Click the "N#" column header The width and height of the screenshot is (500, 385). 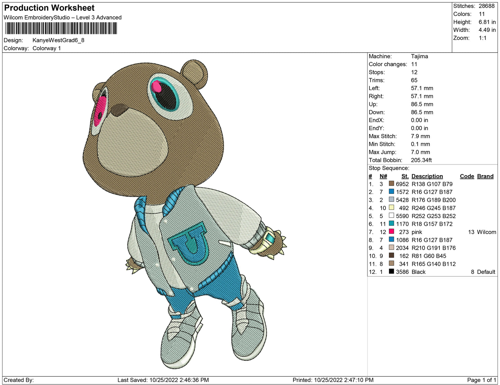[383, 176]
